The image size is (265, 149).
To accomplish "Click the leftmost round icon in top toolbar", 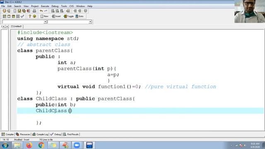I will point(5,11).
